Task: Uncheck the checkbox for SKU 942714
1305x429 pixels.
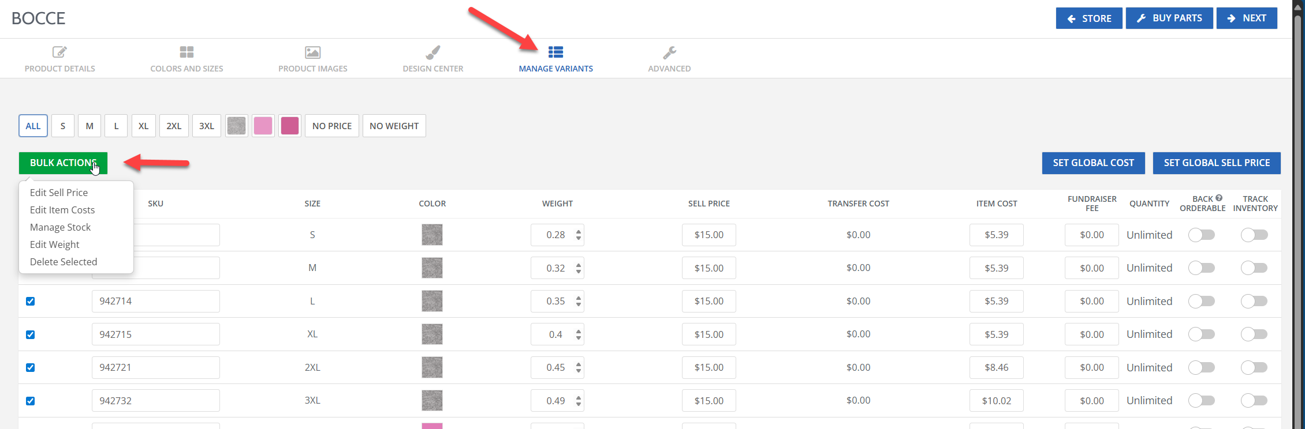Action: point(31,302)
